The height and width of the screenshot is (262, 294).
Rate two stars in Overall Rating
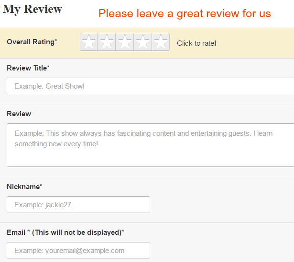[107, 42]
